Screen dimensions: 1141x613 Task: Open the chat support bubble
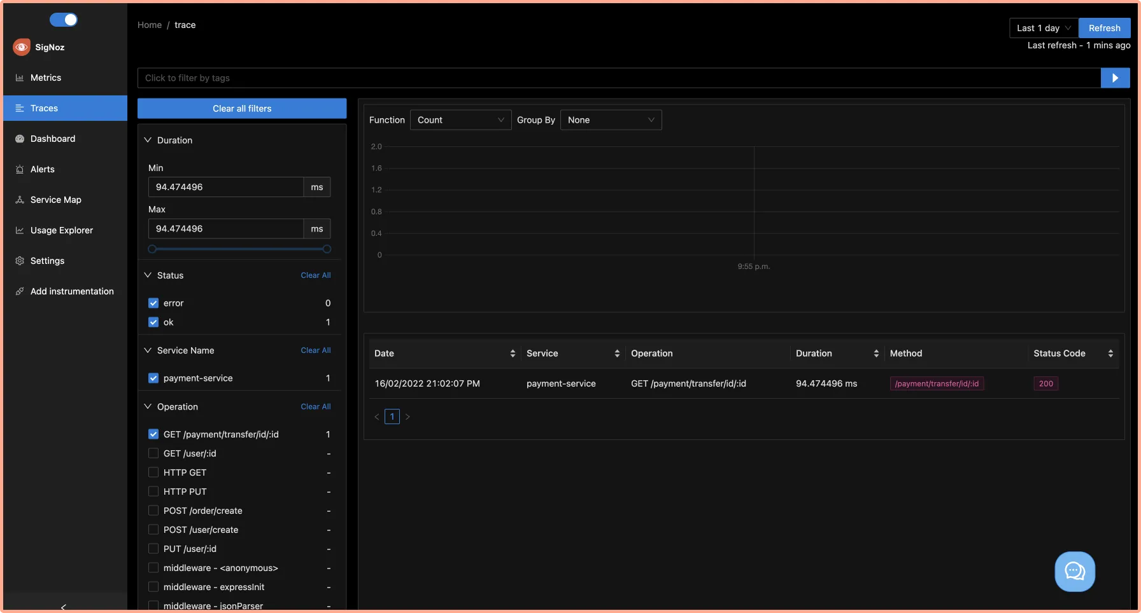pyautogui.click(x=1074, y=571)
